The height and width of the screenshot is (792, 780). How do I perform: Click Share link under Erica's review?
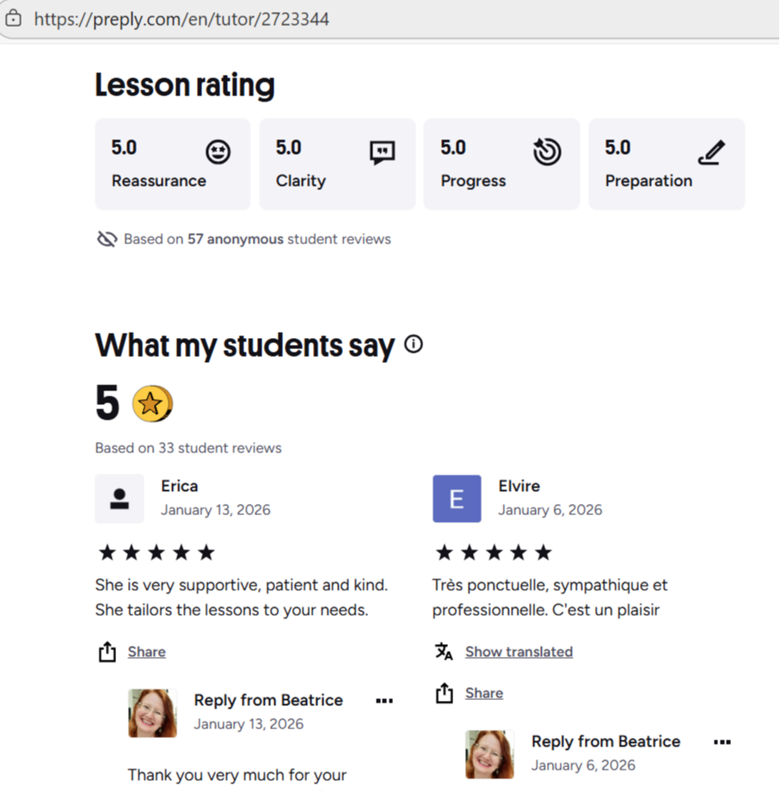pos(146,652)
